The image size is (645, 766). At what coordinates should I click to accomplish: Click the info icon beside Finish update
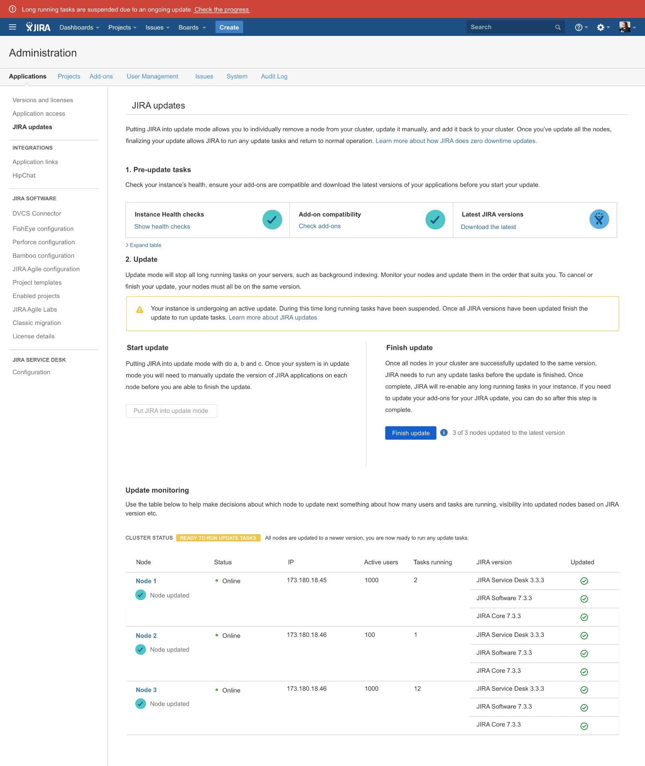click(444, 432)
